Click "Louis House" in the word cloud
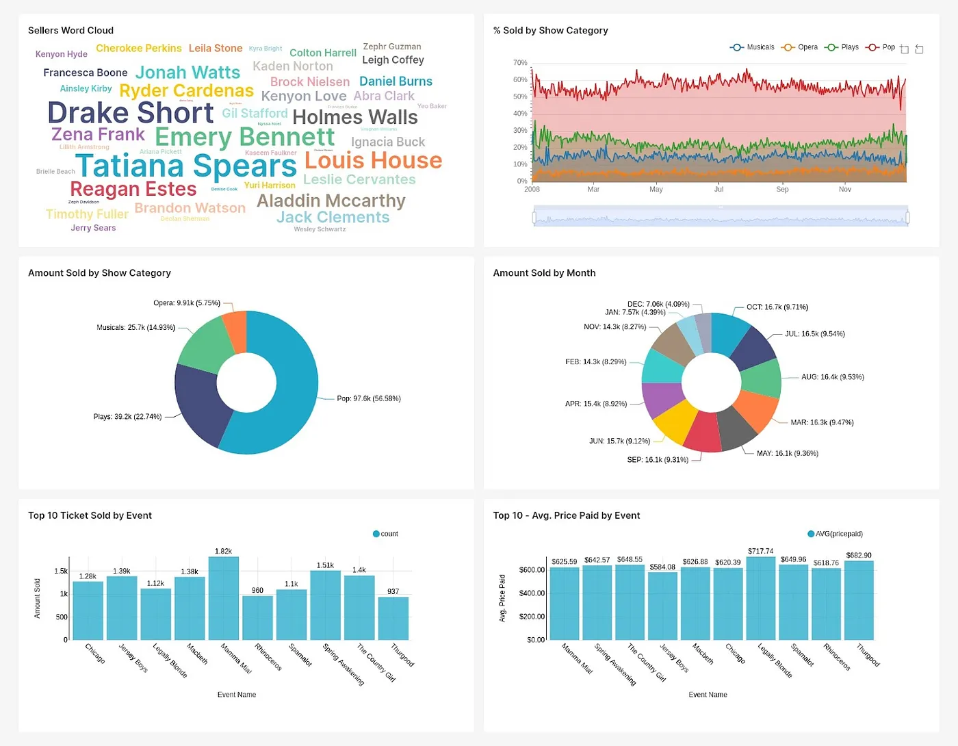 [x=374, y=160]
